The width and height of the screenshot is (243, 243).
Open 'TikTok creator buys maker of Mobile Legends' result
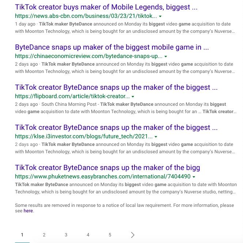click(106, 7)
